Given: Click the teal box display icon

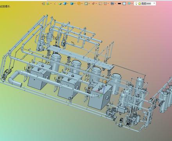Looking at the screenshot, I should click(x=72, y=4).
